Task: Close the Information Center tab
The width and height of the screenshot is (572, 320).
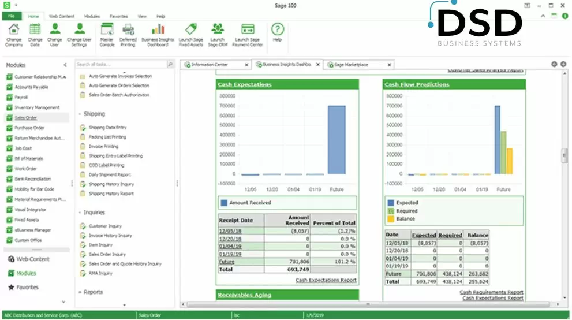Action: (x=246, y=65)
